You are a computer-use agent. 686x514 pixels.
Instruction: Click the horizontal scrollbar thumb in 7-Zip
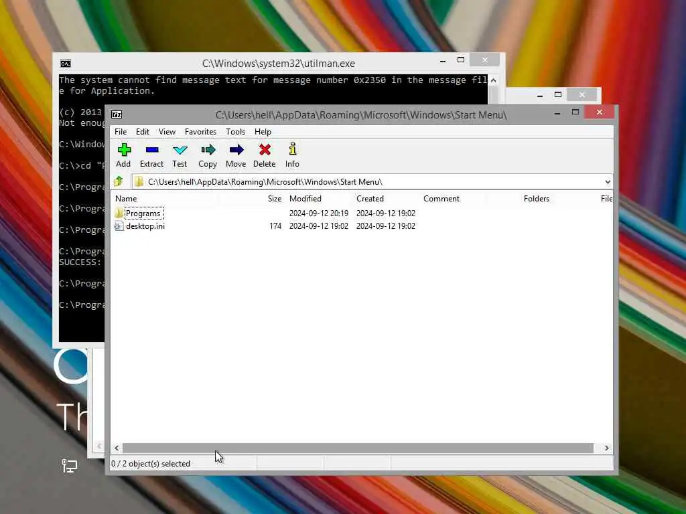358,448
